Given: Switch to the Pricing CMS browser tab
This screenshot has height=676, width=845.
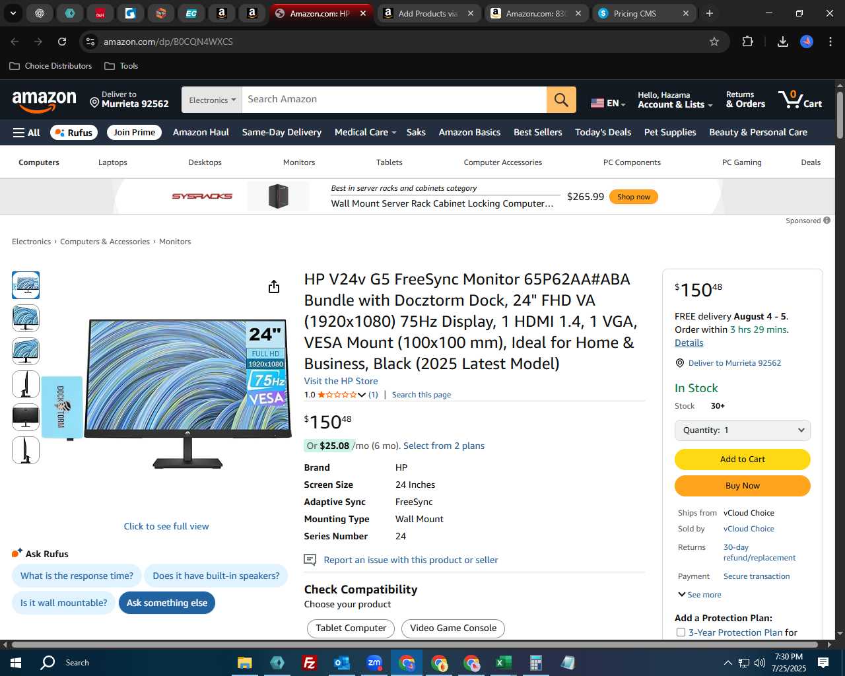Looking at the screenshot, I should click(643, 13).
